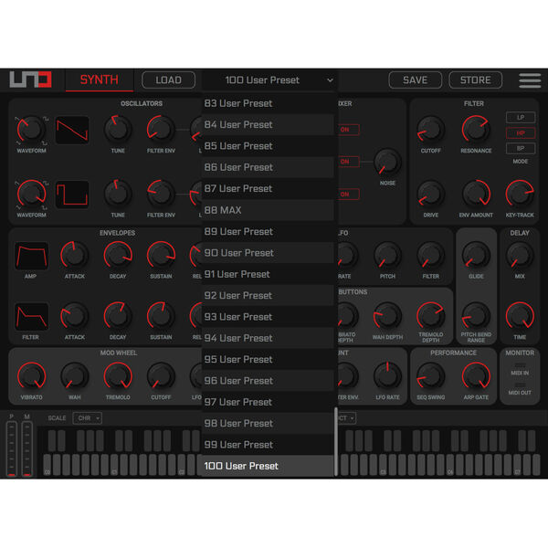The image size is (548, 548).
Task: Click the delay TIME knob
Action: pyautogui.click(x=520, y=316)
